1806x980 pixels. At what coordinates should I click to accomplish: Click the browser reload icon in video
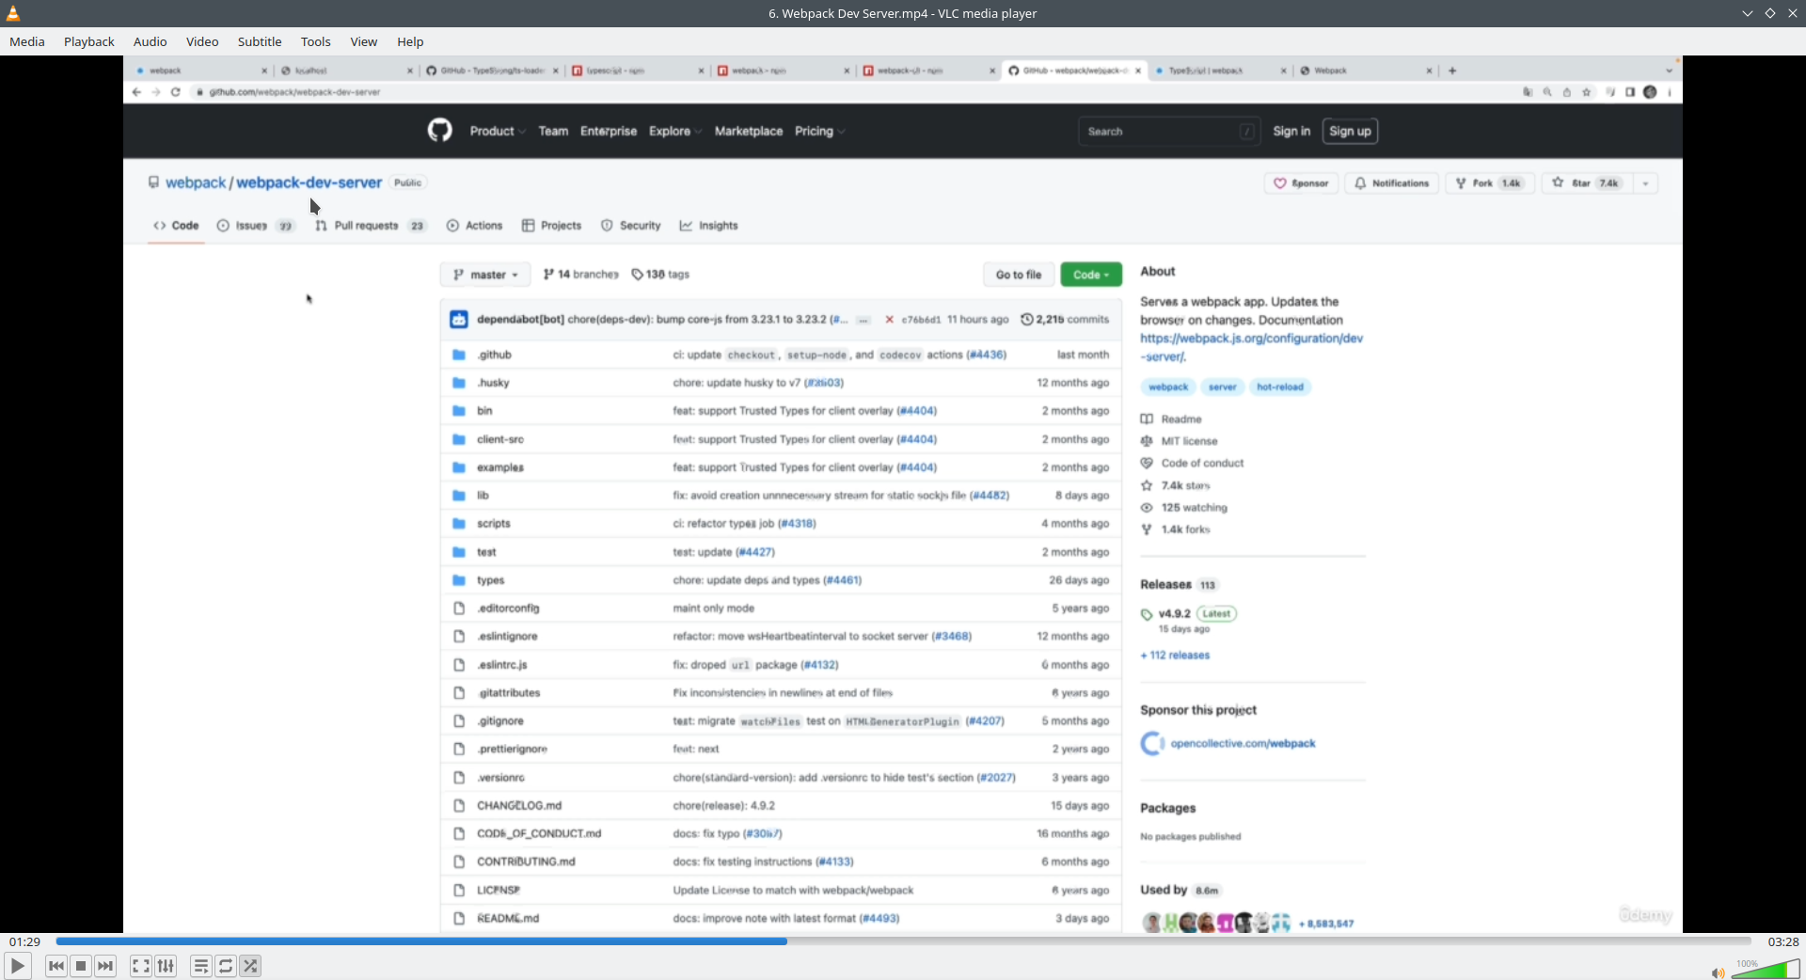[176, 92]
